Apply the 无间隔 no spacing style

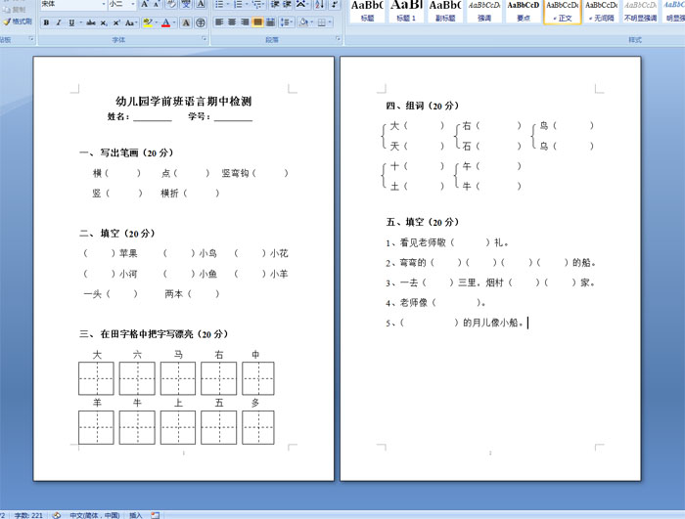(601, 11)
